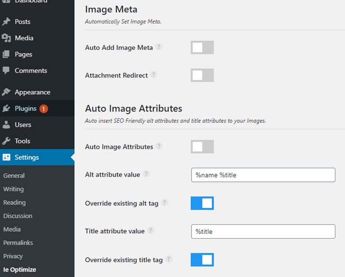Image resolution: width=345 pixels, height=277 pixels.
Task: Open help tooltip for Override existing title tag
Action: pos(168,259)
